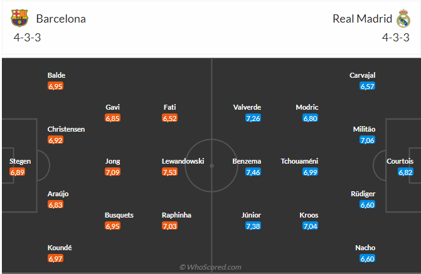Click player name Carvajal
The height and width of the screenshot is (274, 421).
363,75
